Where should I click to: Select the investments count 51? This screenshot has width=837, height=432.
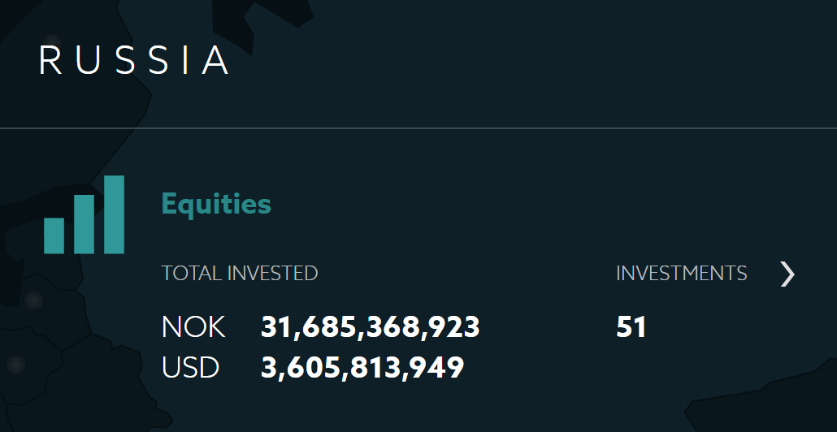631,327
